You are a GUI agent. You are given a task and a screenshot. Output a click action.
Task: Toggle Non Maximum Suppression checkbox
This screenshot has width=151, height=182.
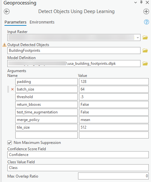tap(10, 143)
